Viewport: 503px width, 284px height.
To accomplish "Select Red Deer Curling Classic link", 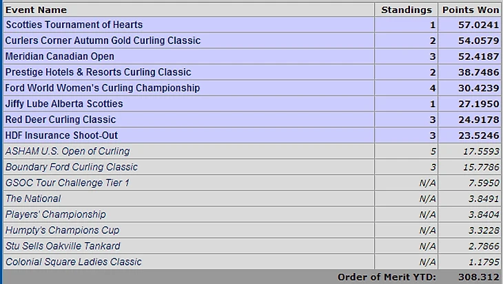I will (61, 120).
